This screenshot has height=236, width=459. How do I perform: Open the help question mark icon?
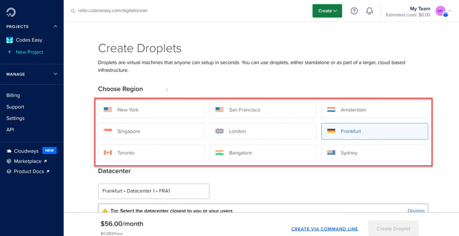354,11
